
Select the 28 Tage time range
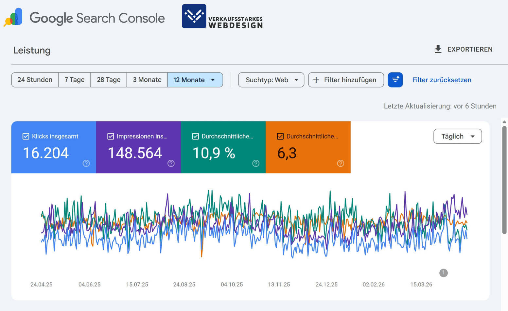(x=108, y=80)
